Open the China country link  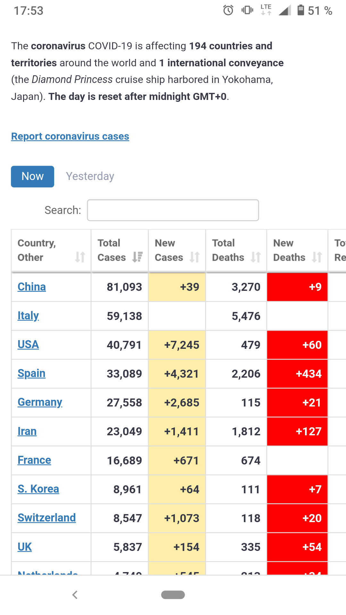click(x=32, y=287)
